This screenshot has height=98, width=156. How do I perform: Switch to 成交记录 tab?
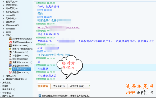[x=77, y=86]
